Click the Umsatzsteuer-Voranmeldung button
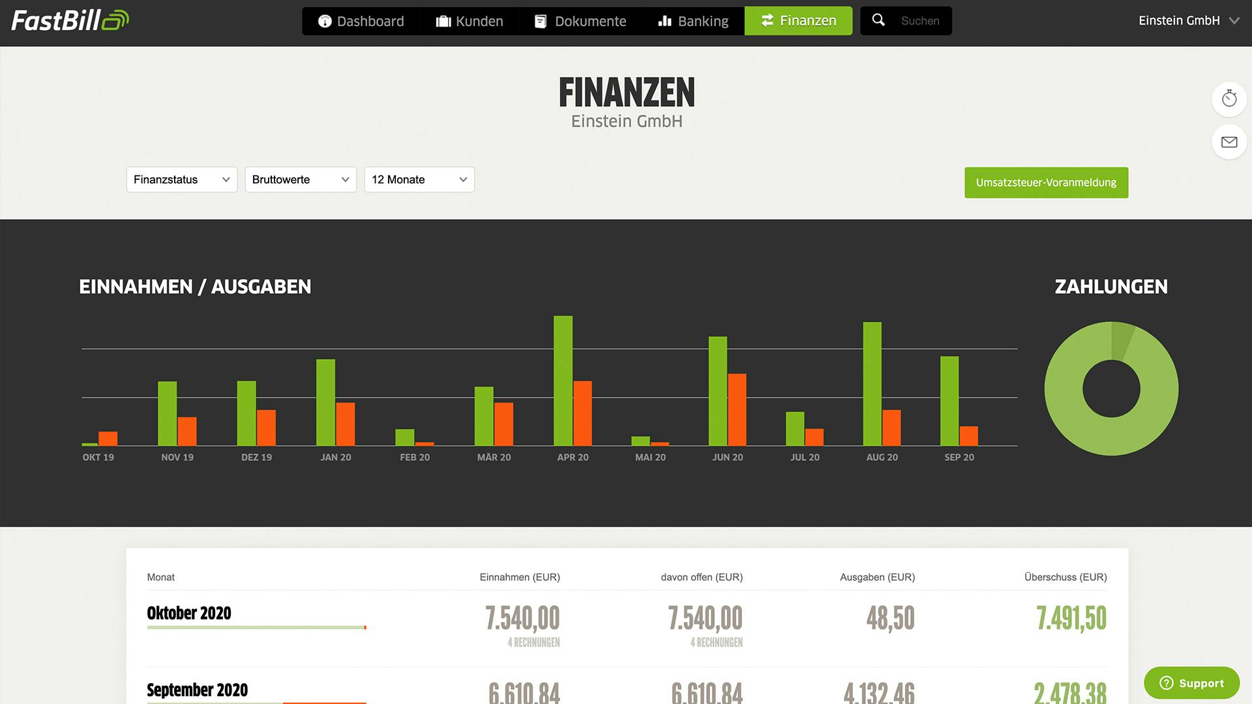 click(x=1046, y=183)
